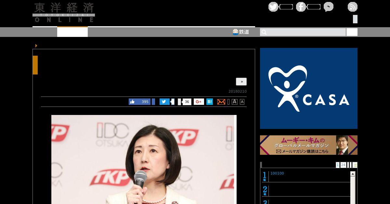Screen dimensions: 390x204
Task: Open the RSS feed icon
Action: pos(353,7)
